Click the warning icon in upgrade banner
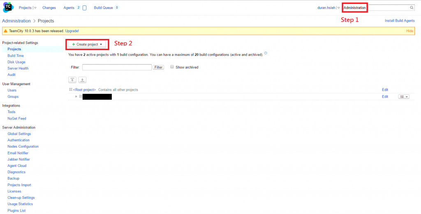Image resolution: width=421 pixels, height=214 pixels. click(6, 31)
